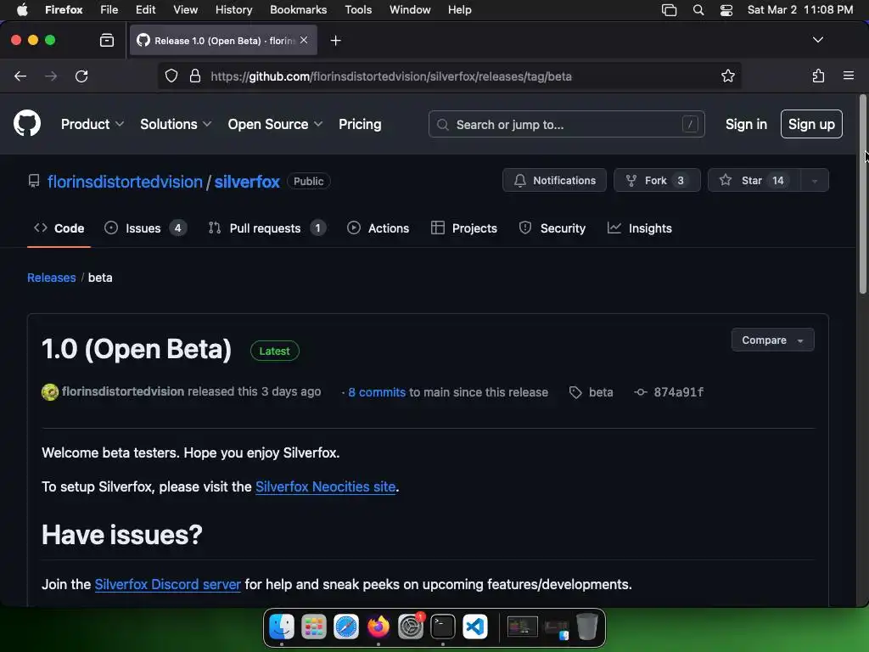Click the Notifications button

pos(554,180)
